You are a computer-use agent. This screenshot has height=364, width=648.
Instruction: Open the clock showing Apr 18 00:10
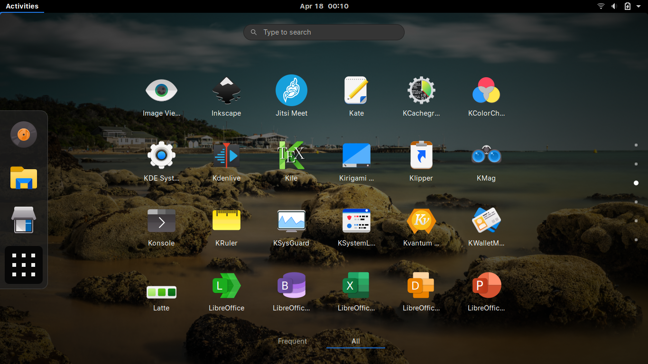click(324, 6)
